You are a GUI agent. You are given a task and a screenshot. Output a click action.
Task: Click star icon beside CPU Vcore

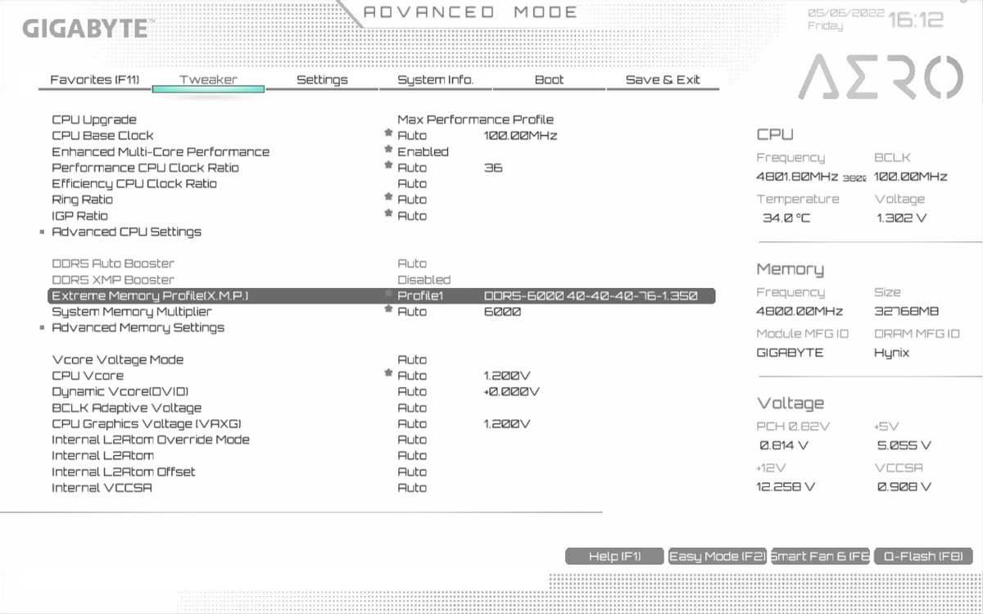tap(388, 375)
